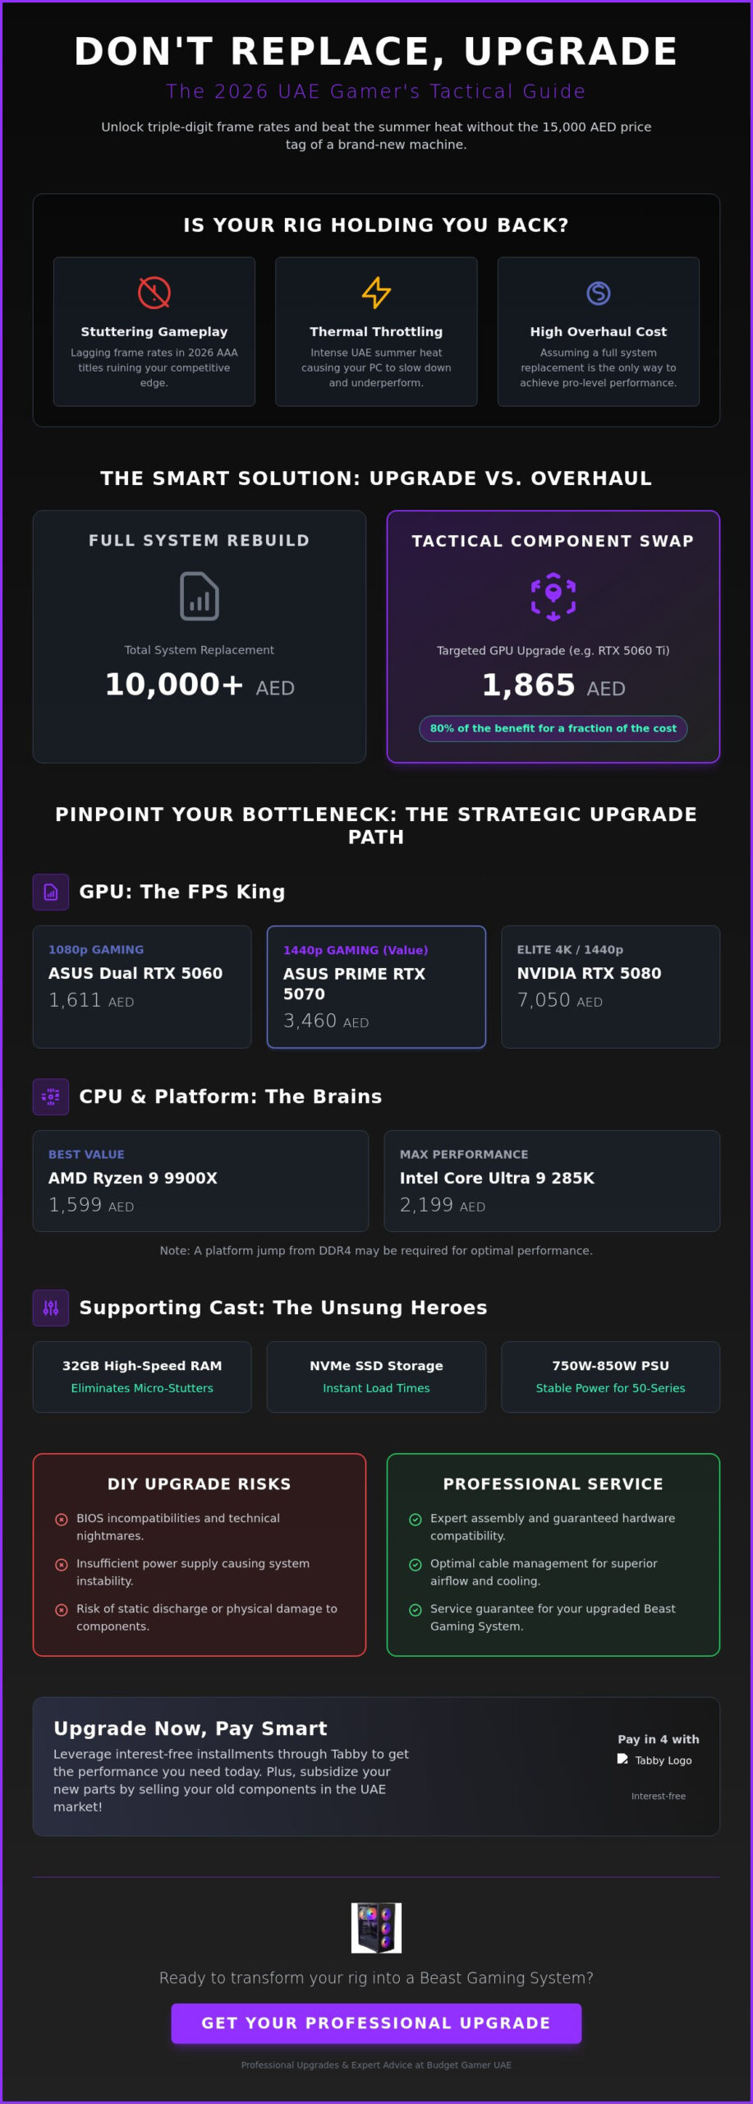Click the gaming PC thumbnail image
Viewport: 753px width, 2104px height.
[376, 1927]
